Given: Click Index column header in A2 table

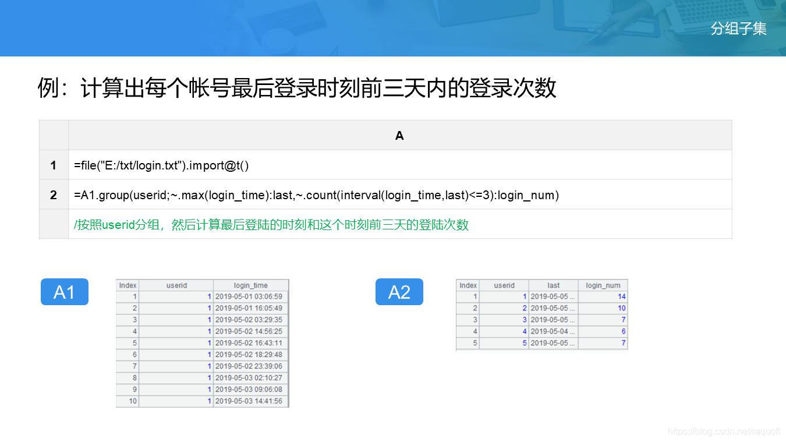Looking at the screenshot, I should [x=468, y=285].
